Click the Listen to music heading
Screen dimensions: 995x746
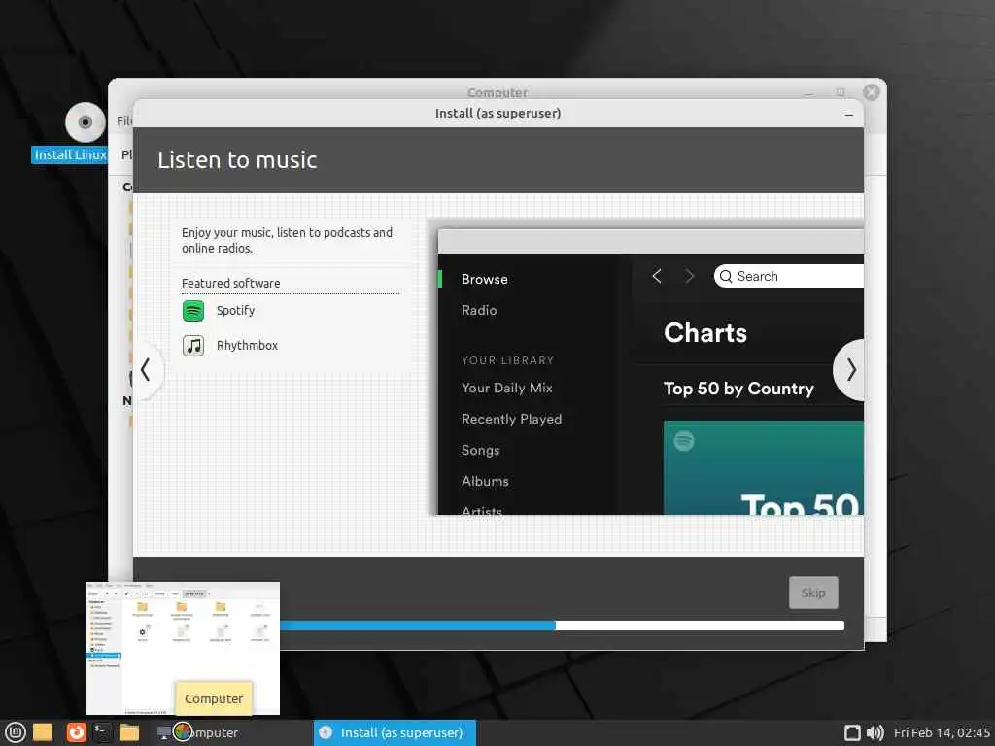(x=237, y=160)
